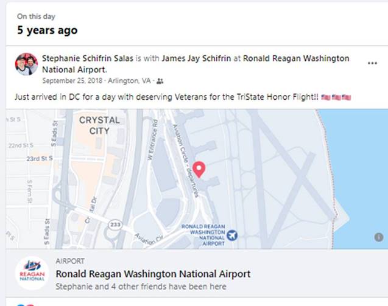The height and width of the screenshot is (306, 388).
Task: Click "Stephanie and 4 other friends" text
Action: (141, 286)
